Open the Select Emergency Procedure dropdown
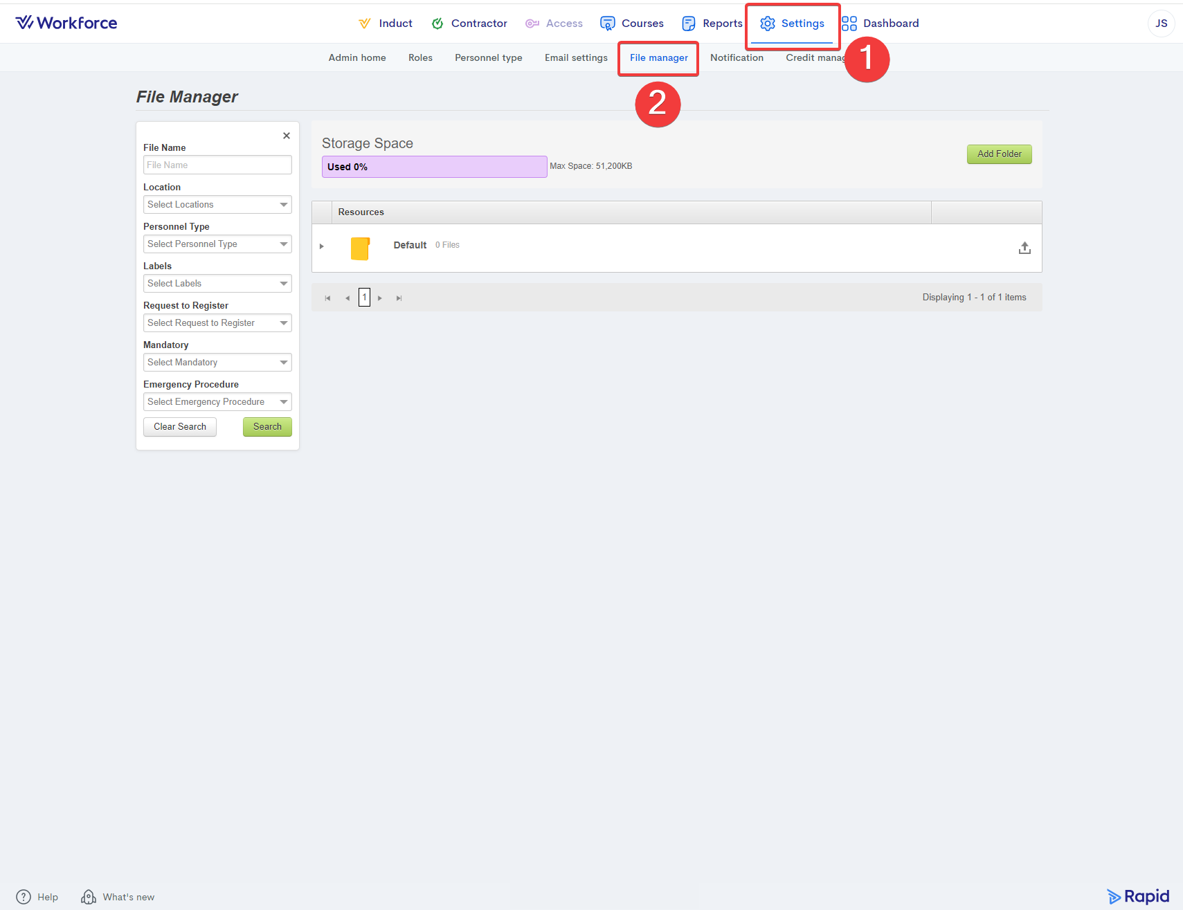The height and width of the screenshot is (910, 1183). [x=217, y=402]
